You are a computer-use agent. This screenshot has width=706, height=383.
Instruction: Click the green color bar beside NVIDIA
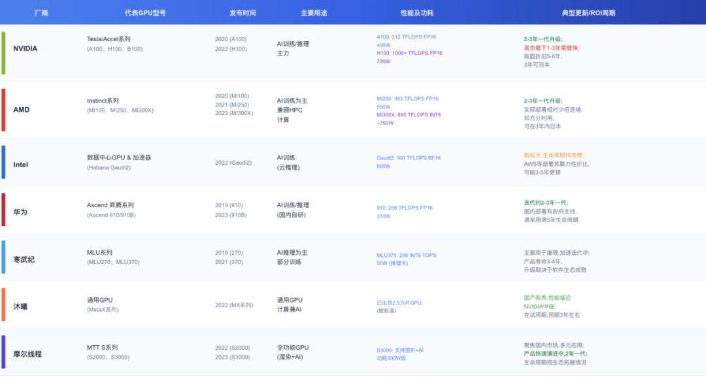coord(3,53)
